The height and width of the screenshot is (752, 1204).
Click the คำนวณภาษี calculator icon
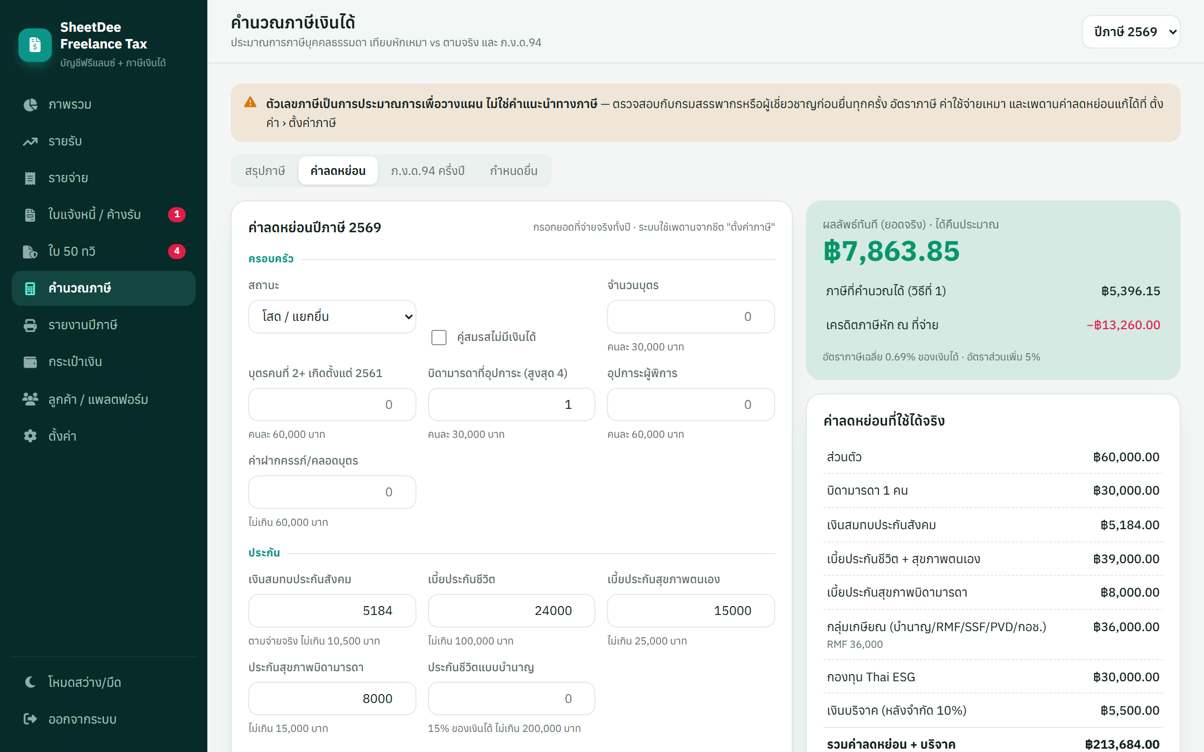pos(30,289)
